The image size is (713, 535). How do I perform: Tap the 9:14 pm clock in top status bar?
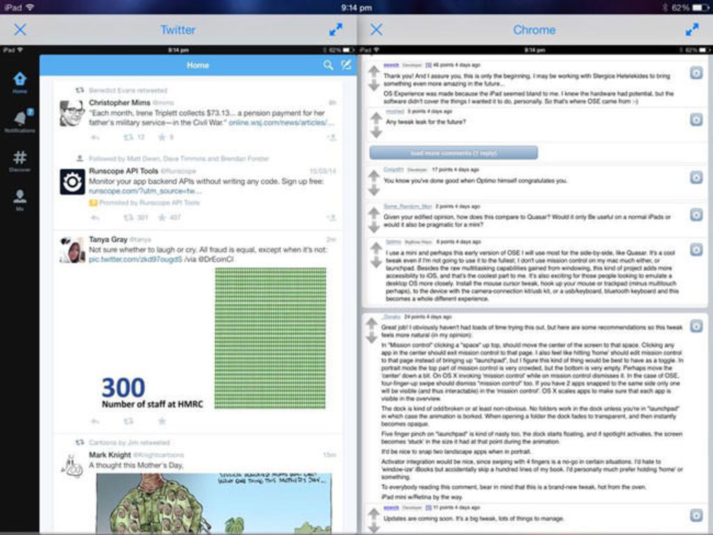coord(356,7)
